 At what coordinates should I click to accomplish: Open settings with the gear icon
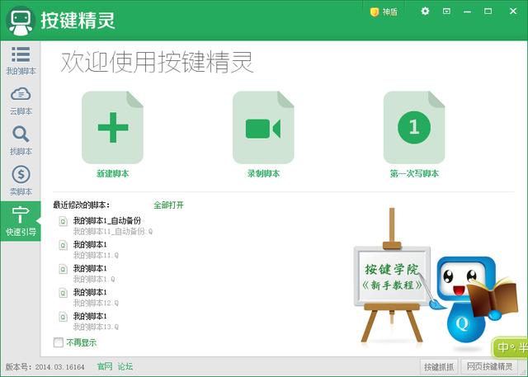click(x=426, y=12)
